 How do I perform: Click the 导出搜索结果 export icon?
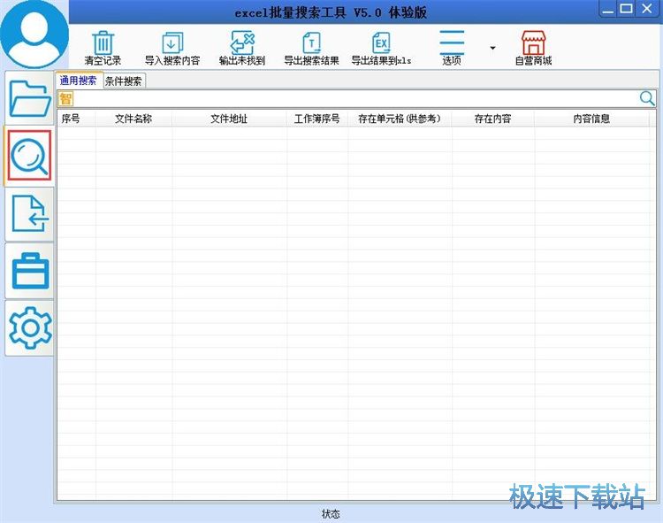tap(312, 42)
